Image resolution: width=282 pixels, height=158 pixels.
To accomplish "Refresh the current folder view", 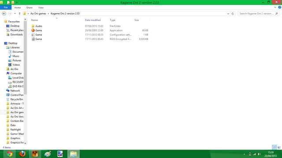I will 233,14.
